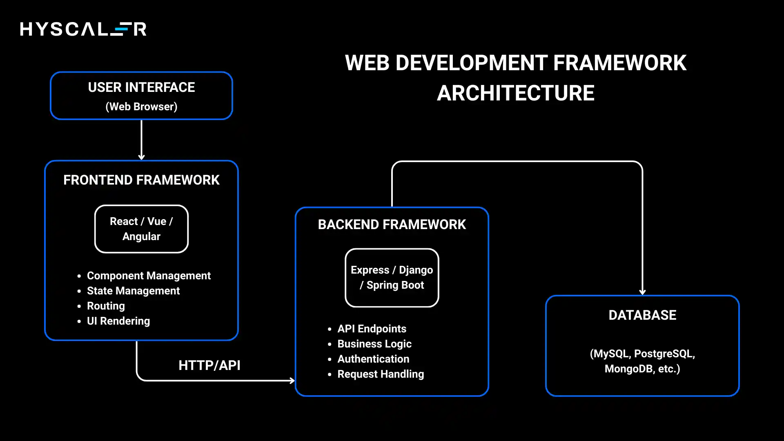Click the API Endpoints item
This screenshot has width=784, height=441.
pos(372,329)
